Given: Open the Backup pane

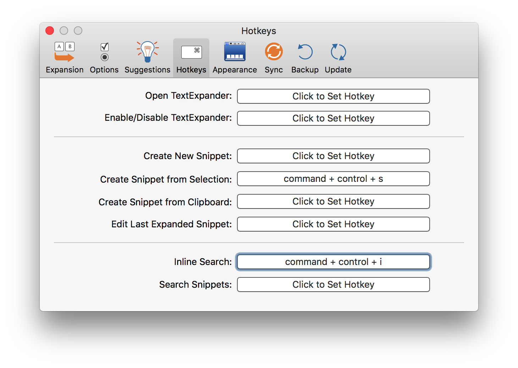Looking at the screenshot, I should 305,58.
